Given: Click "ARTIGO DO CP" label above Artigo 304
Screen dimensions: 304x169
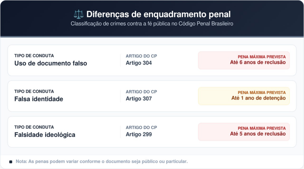Looking at the screenshot, I should (x=141, y=56).
